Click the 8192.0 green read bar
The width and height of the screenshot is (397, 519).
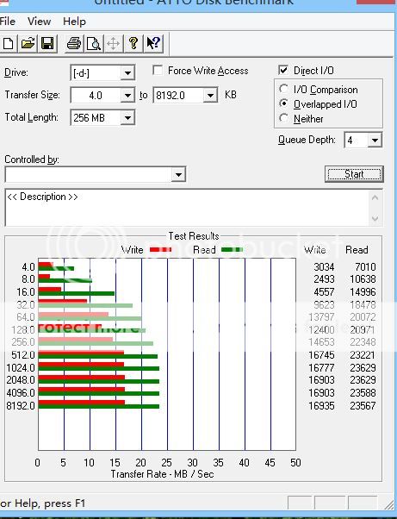(99, 406)
